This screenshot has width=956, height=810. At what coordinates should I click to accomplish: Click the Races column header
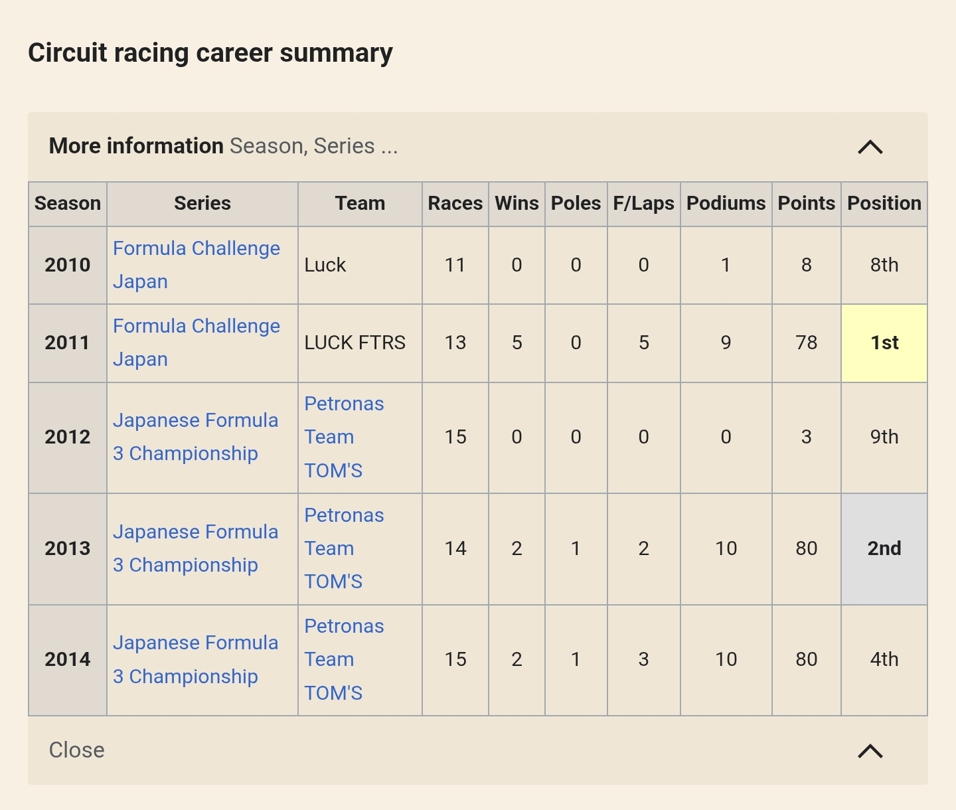[x=455, y=204]
